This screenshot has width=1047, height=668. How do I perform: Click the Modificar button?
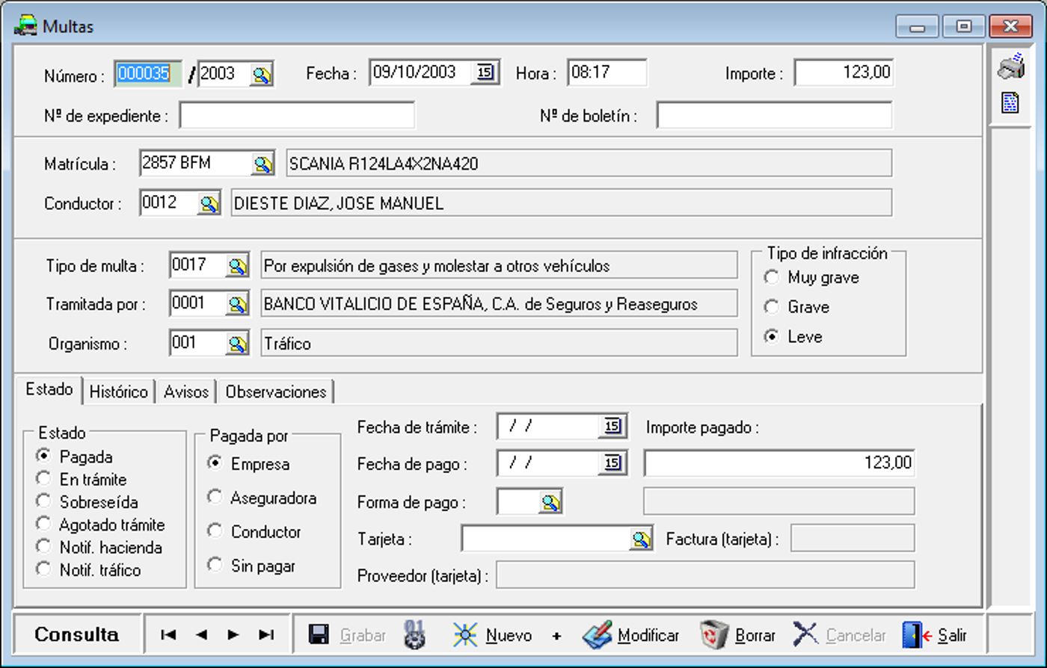point(632,635)
